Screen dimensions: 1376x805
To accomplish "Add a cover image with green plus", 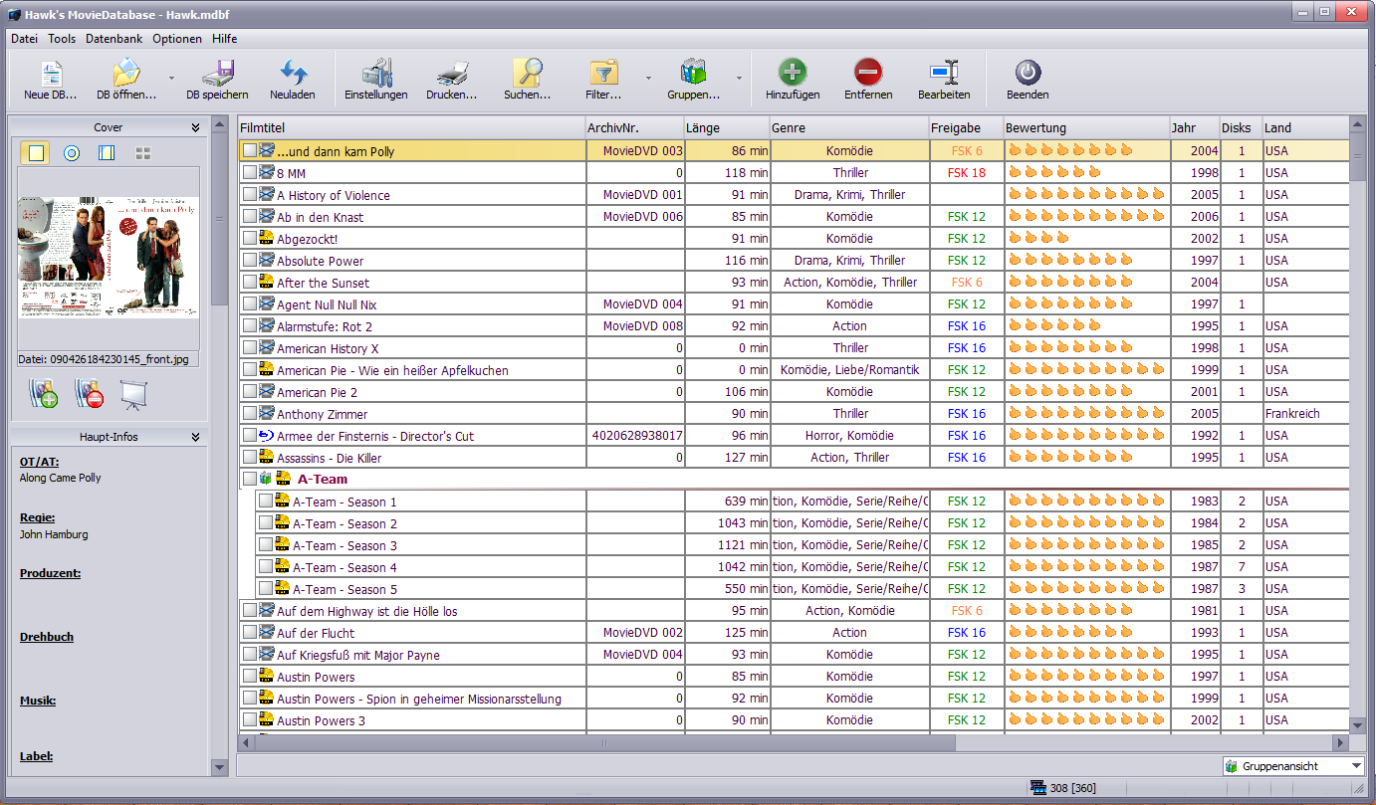I will click(44, 395).
